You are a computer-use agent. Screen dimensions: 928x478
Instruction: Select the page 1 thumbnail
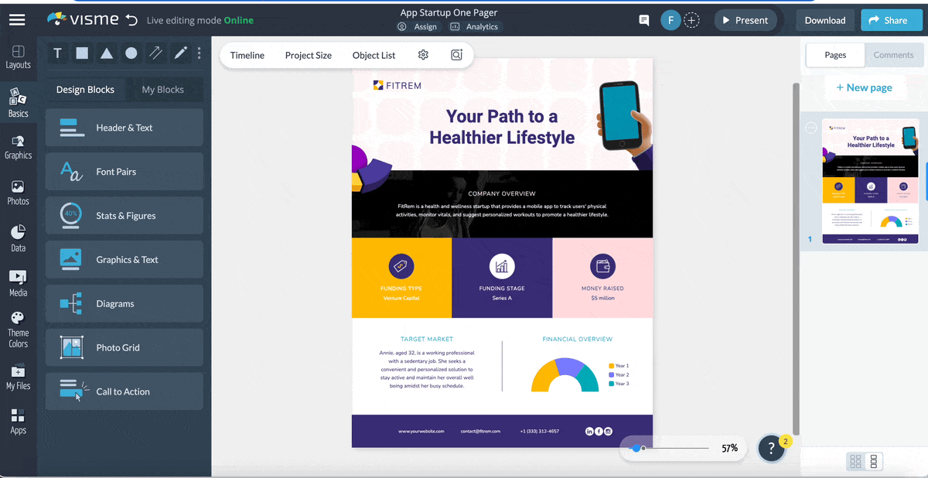[871, 179]
